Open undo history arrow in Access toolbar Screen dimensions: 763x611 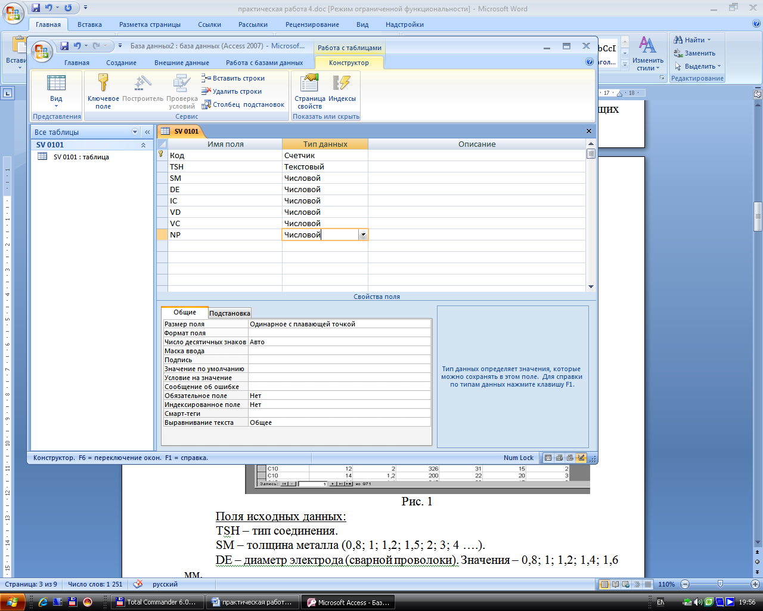(x=86, y=46)
